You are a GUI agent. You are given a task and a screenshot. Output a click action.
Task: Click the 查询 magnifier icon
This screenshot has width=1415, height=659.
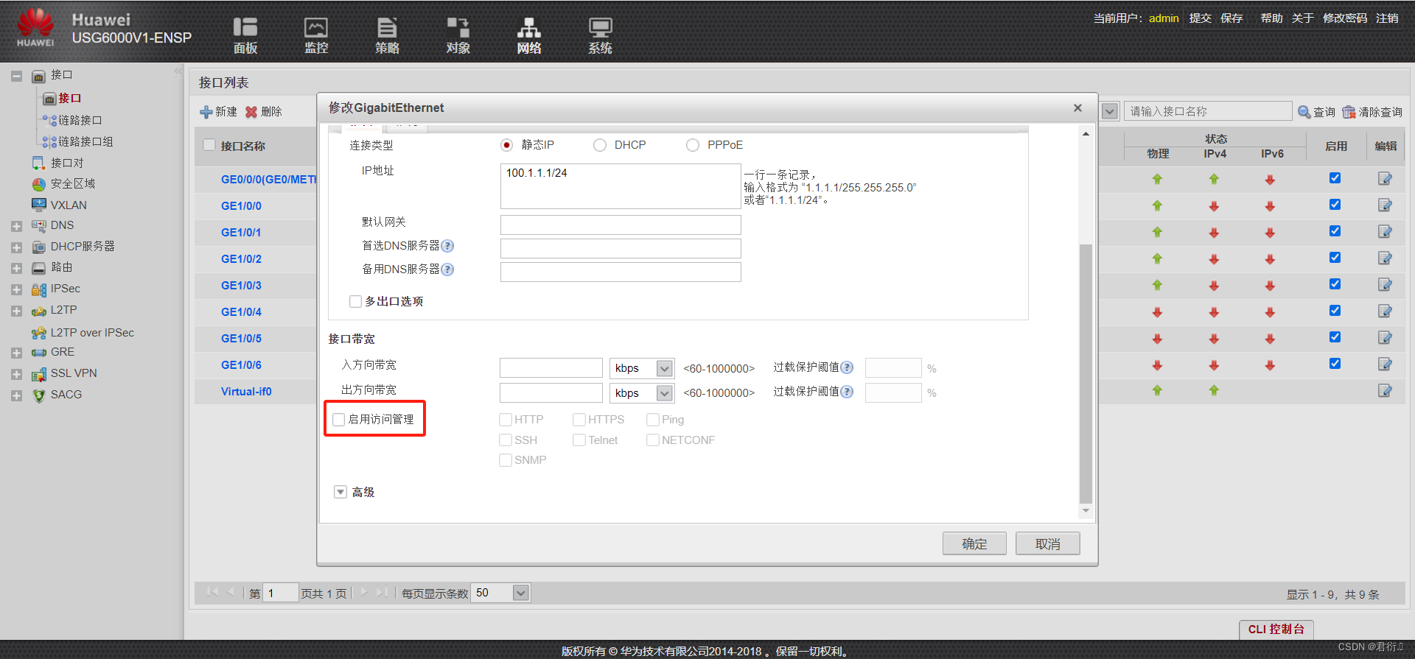(1304, 112)
